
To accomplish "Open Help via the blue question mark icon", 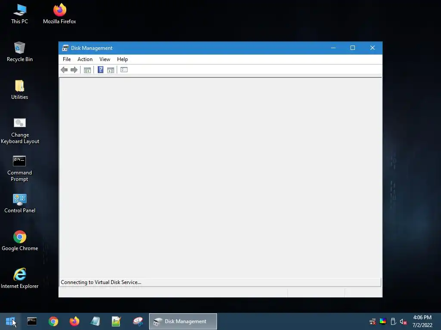I will [x=100, y=70].
